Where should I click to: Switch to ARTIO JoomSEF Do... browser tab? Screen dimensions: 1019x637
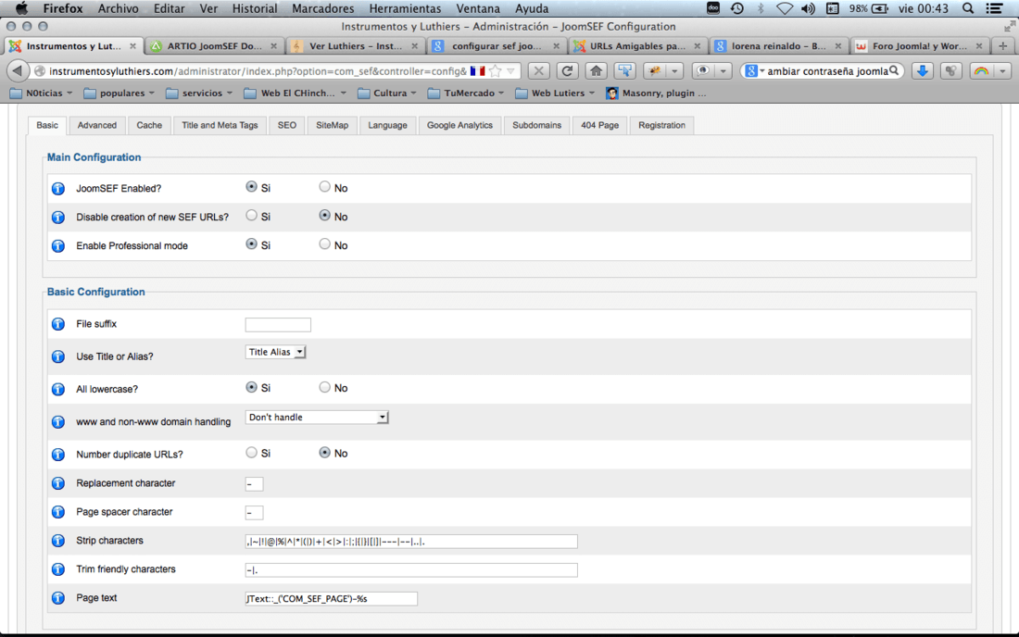pyautogui.click(x=214, y=46)
